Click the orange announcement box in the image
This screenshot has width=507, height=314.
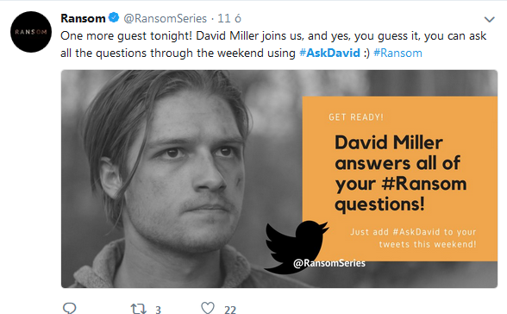[x=400, y=179]
